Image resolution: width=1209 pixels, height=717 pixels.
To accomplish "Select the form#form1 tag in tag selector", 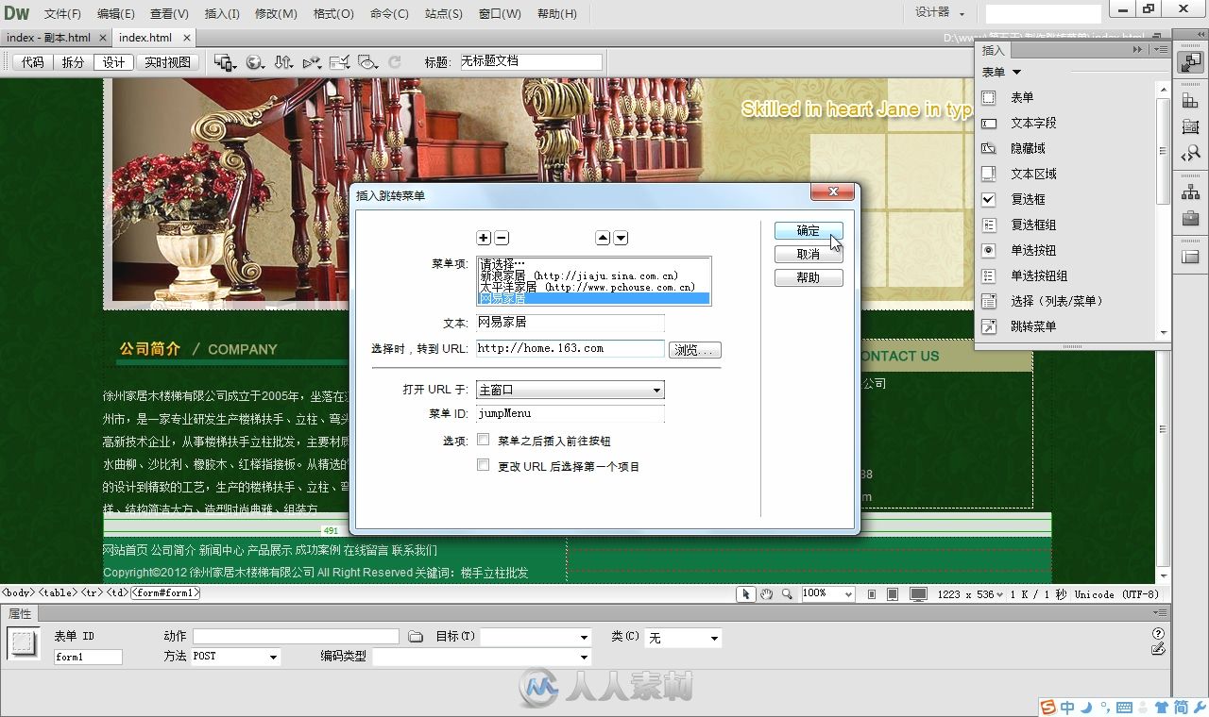I will click(165, 593).
